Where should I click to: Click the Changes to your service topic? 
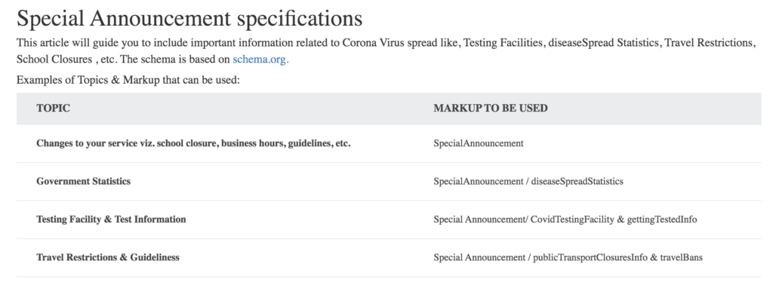pos(193,143)
